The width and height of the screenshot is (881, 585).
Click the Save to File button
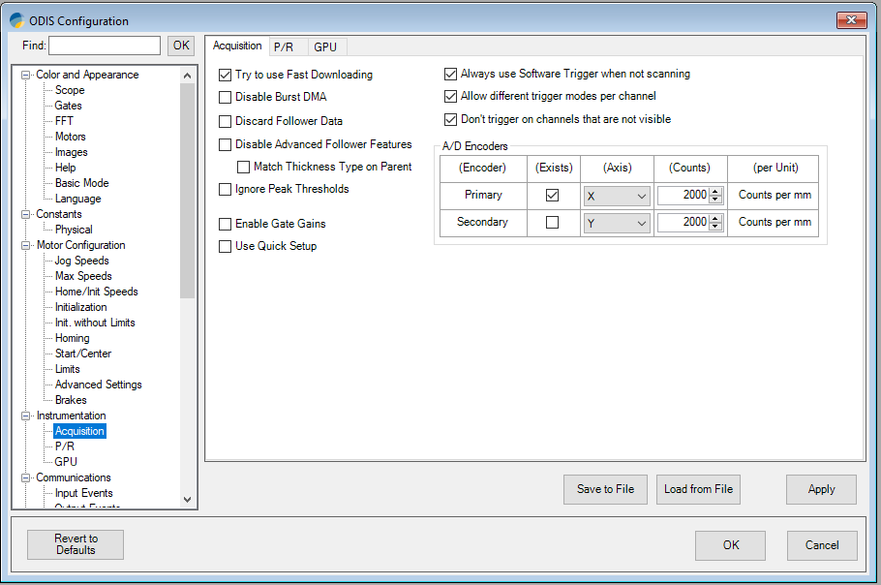[605, 489]
